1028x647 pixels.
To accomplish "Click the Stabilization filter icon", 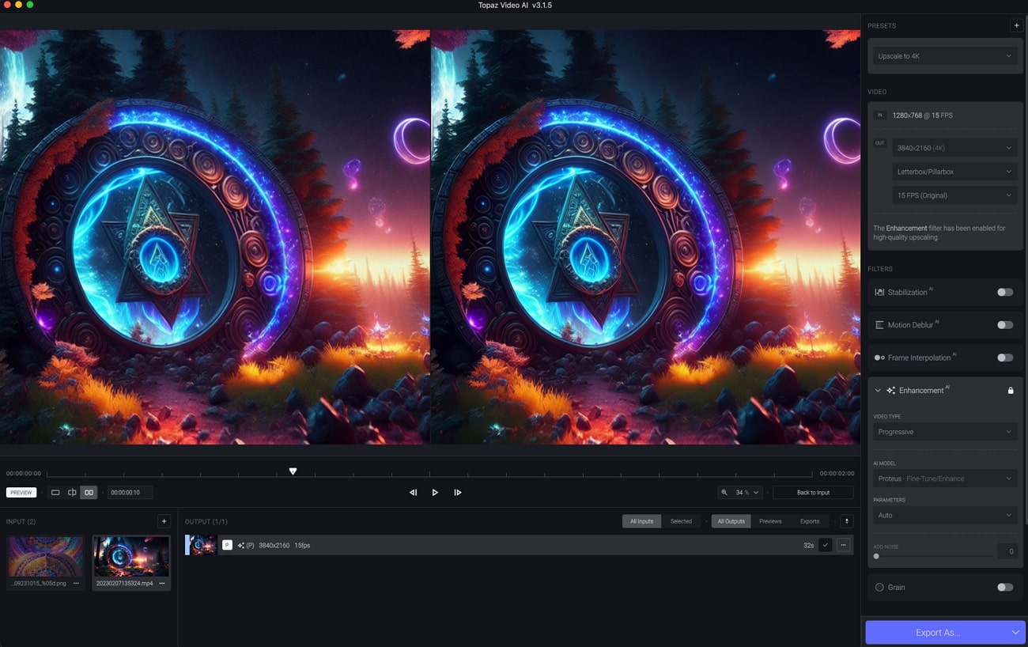I will (878, 292).
